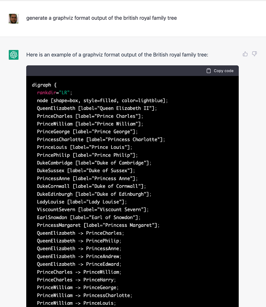Viewport: 266px width, 307px height.
Task: Click the QueenElizabeth -> PrinceAndrew edge line
Action: coord(79,256)
